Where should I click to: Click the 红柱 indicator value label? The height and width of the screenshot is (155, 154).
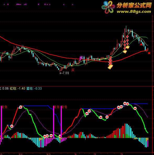17,88
